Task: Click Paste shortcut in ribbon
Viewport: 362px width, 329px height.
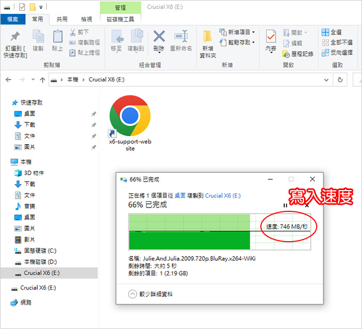Action: 85,53
